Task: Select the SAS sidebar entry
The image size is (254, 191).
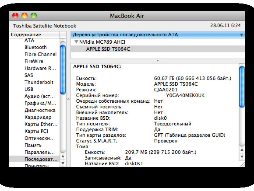Action: pos(28,75)
